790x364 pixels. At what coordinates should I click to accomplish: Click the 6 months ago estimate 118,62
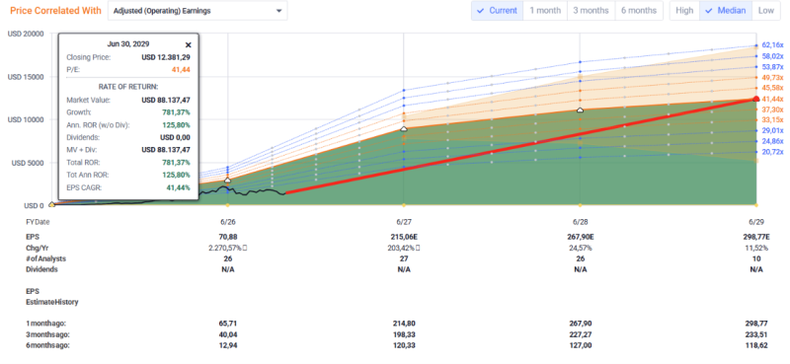756,345
